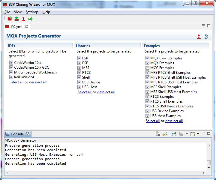Close the Console view tab
216x180 pixels.
(28, 134)
